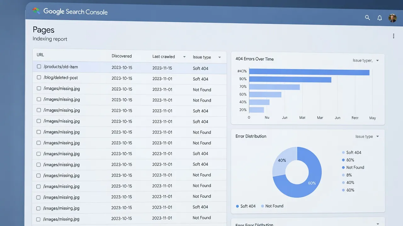Open the 404 Errors Over Time issue dropdown

(377, 61)
